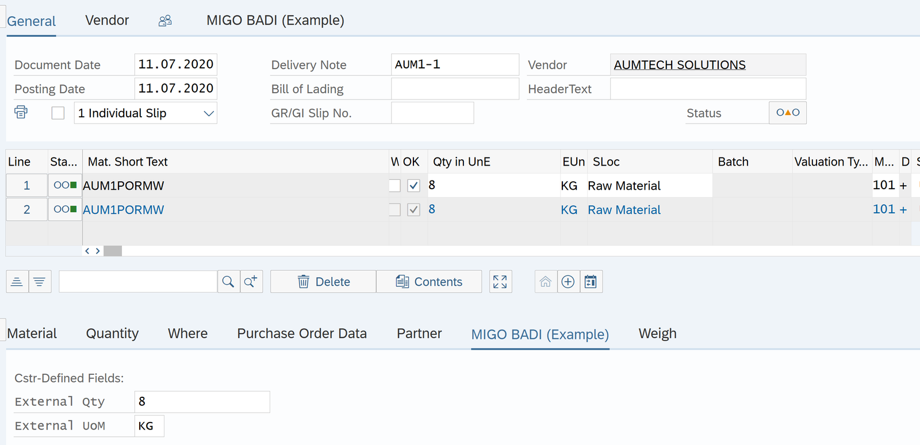Click the left arrow of horizontal scroll
This screenshot has width=920, height=445.
[87, 251]
